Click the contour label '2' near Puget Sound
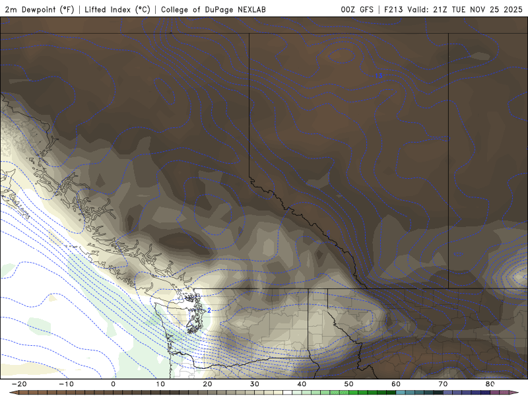The image size is (528, 396). (x=209, y=310)
